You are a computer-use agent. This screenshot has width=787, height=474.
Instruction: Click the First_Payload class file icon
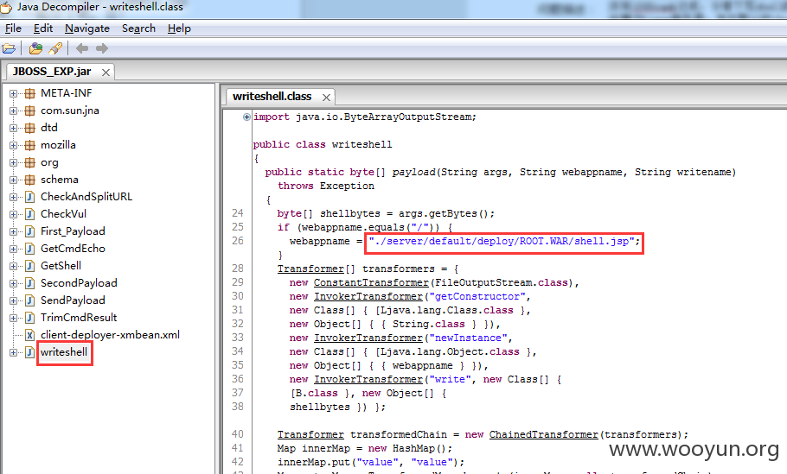point(30,231)
